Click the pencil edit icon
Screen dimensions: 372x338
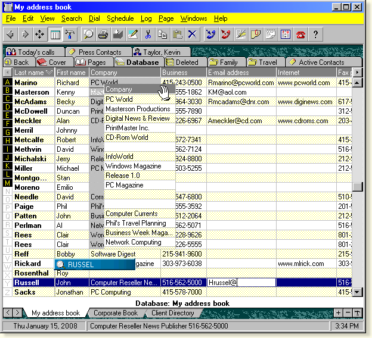(x=133, y=35)
